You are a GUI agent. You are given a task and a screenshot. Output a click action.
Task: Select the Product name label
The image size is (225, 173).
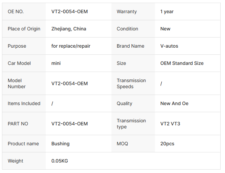pos(23,144)
